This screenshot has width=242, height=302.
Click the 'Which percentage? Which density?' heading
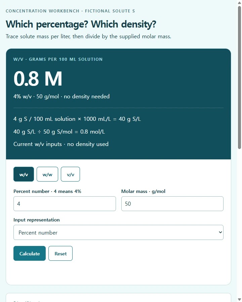click(81, 24)
